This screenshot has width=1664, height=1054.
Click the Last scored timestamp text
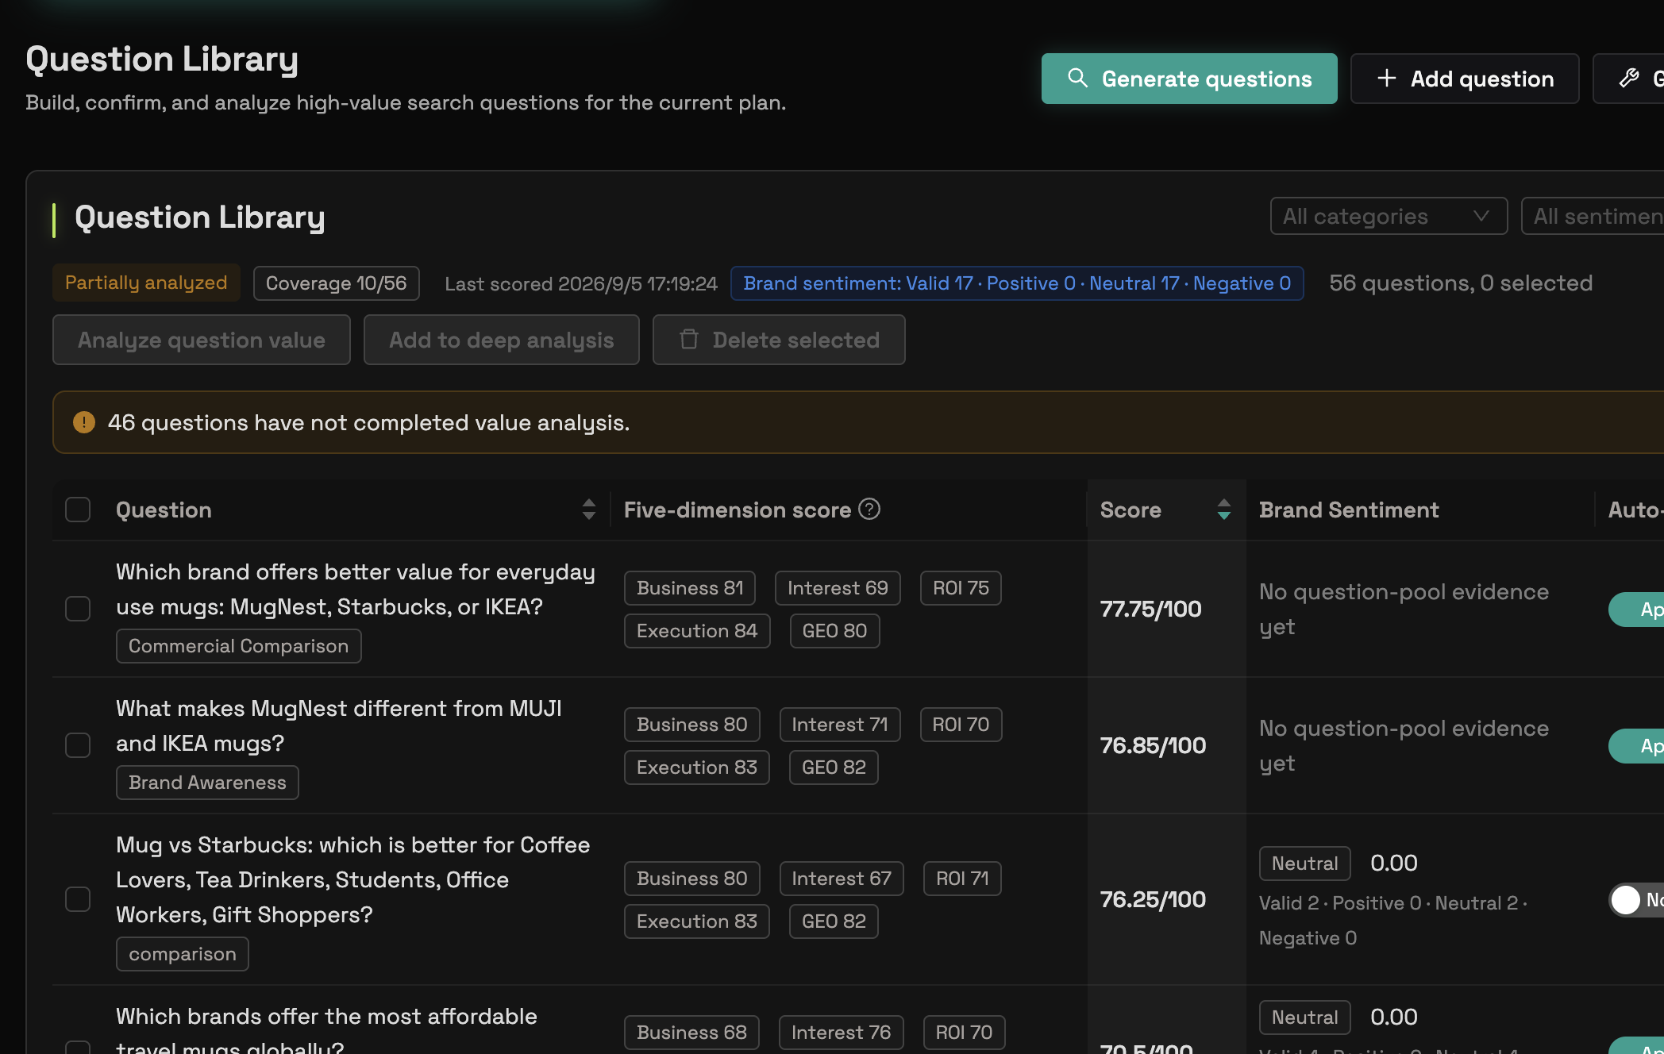click(581, 283)
